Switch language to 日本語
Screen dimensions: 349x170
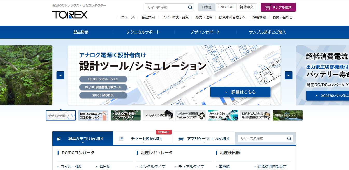click(x=207, y=7)
